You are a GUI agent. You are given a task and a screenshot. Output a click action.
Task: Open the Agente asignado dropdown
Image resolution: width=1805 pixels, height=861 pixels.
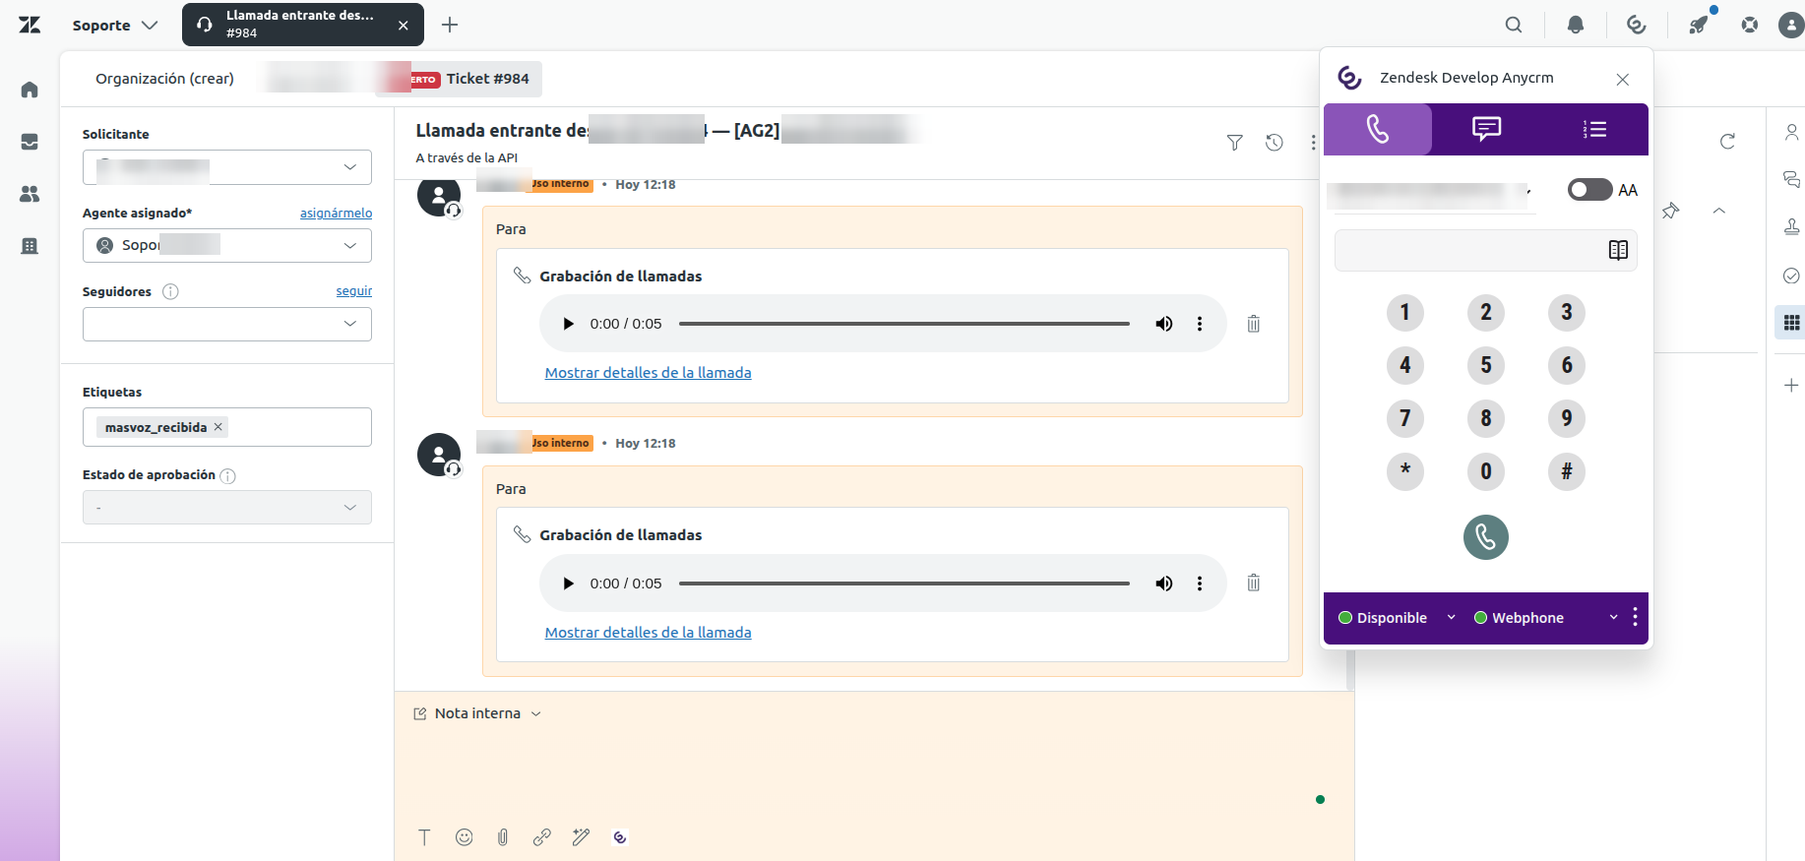227,245
